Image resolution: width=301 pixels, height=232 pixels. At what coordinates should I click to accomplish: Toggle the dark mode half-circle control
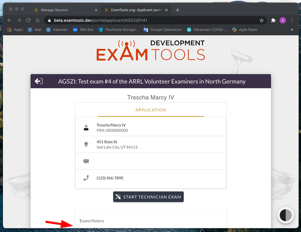[x=285, y=215]
